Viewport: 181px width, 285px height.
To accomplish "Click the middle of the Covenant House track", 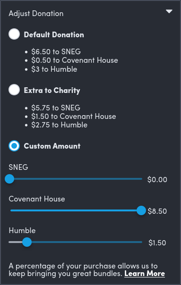I will (x=76, y=210).
